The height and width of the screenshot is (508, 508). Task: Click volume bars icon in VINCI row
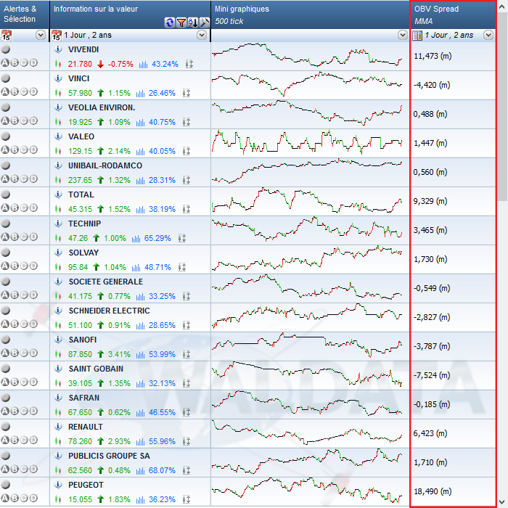click(140, 94)
